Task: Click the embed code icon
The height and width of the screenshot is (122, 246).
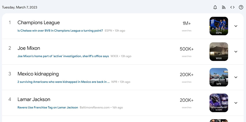Action: [x=232, y=7]
